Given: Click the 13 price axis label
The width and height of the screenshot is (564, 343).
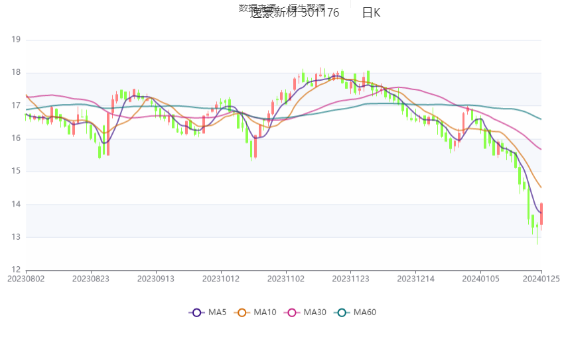Looking at the screenshot, I should tap(16, 237).
